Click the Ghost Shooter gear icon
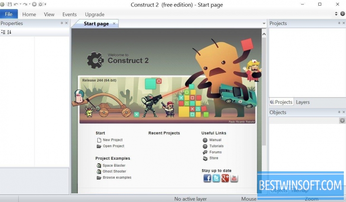346x202 pixels. [x=99, y=171]
